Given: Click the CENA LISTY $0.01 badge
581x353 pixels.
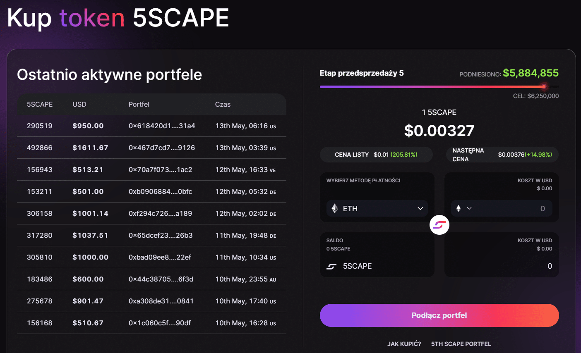Looking at the screenshot, I should pyautogui.click(x=376, y=155).
